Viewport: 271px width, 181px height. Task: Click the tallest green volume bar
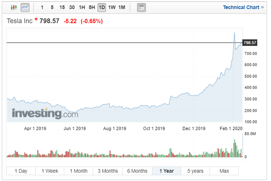click(x=234, y=148)
